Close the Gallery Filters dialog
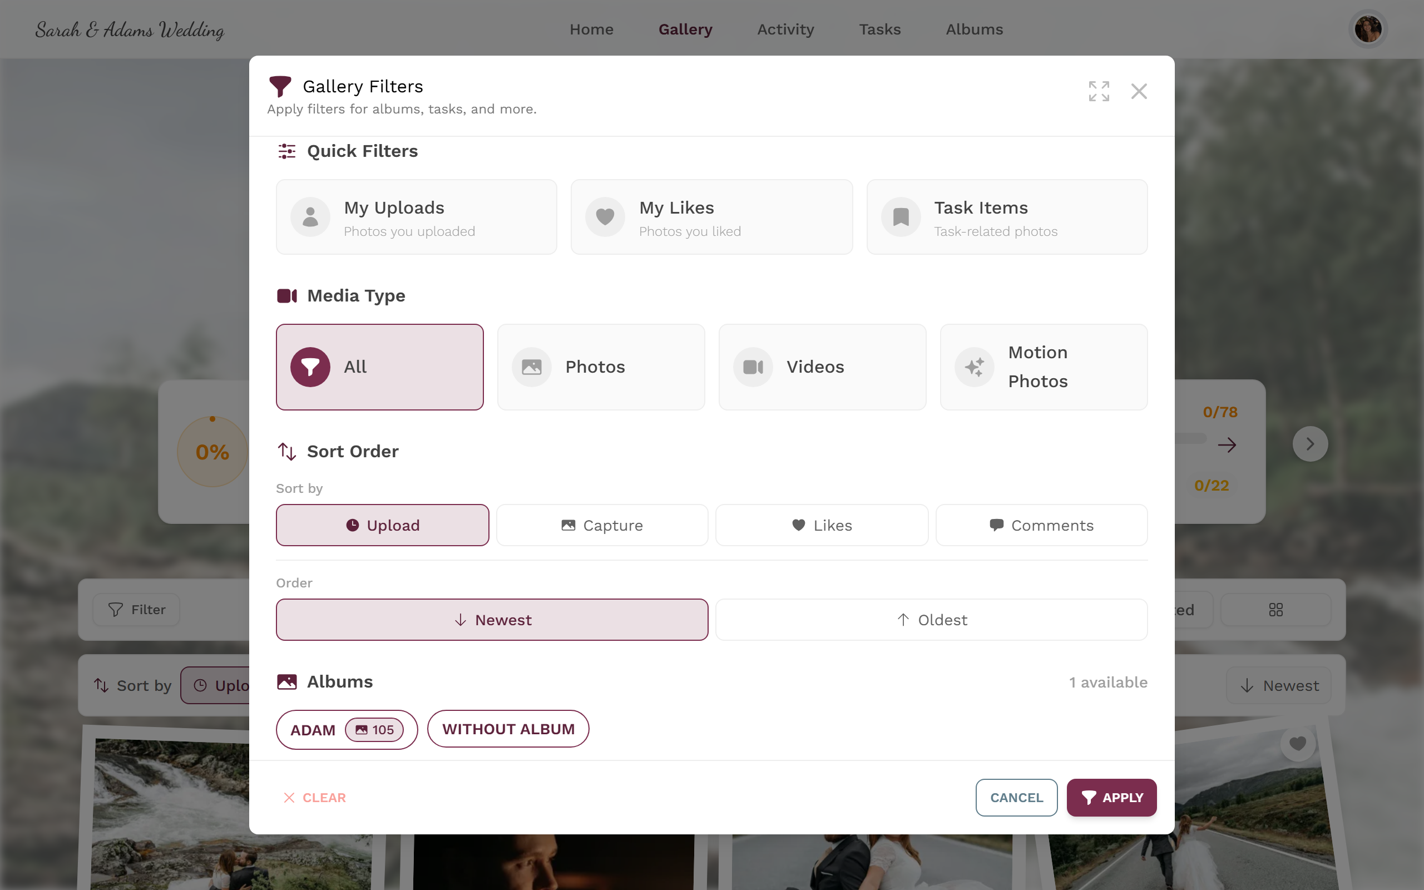1424x890 pixels. (x=1139, y=91)
